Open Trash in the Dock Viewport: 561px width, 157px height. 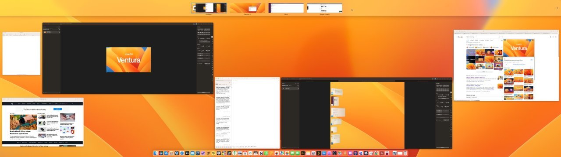coord(405,153)
